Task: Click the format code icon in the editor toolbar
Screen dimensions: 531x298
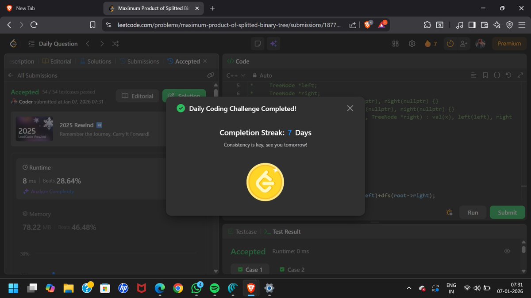Action: (473, 75)
